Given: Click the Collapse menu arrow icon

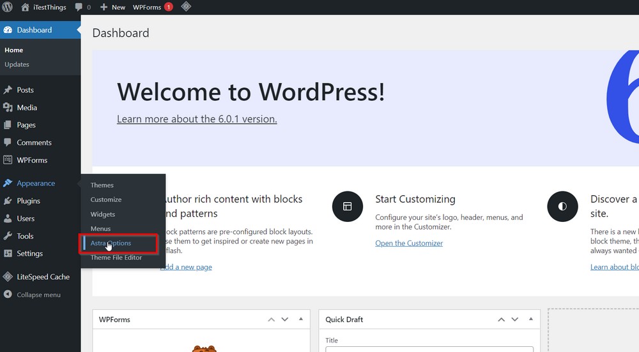Looking at the screenshot, I should tap(8, 294).
